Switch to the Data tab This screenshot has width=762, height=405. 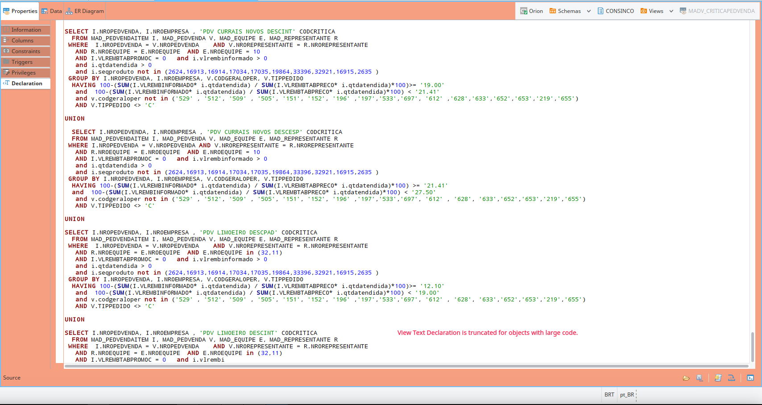point(51,10)
